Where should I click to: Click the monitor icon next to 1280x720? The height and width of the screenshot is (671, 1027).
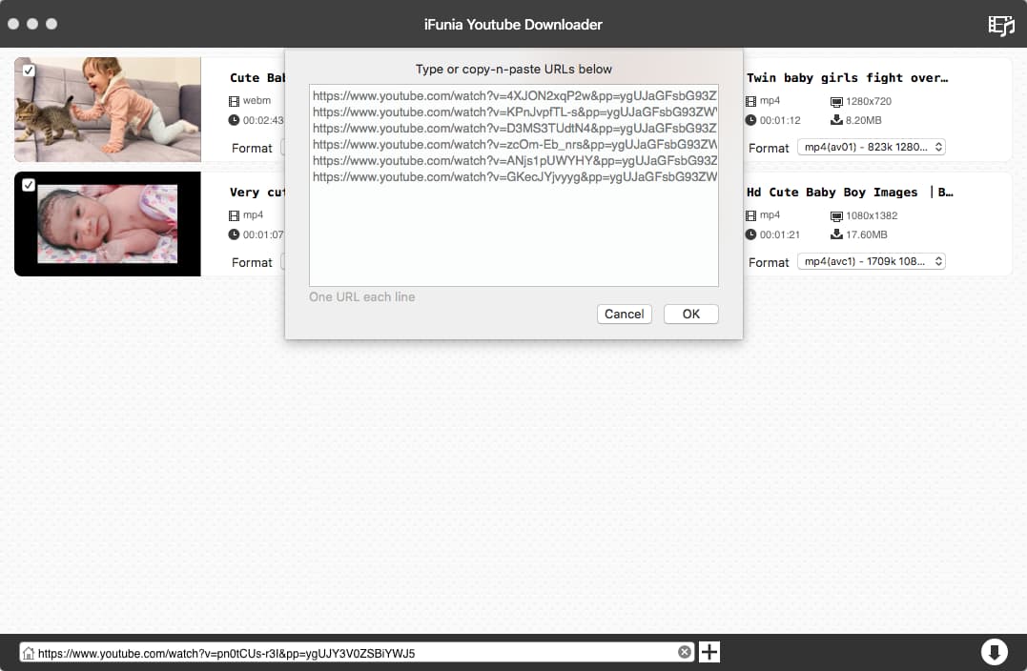point(836,101)
